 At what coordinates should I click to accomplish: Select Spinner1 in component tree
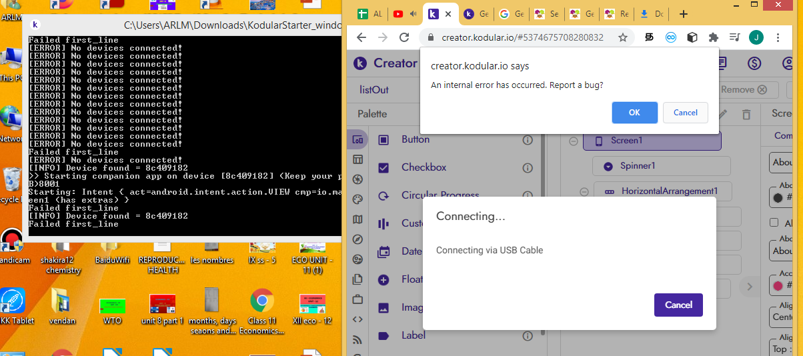click(x=662, y=166)
